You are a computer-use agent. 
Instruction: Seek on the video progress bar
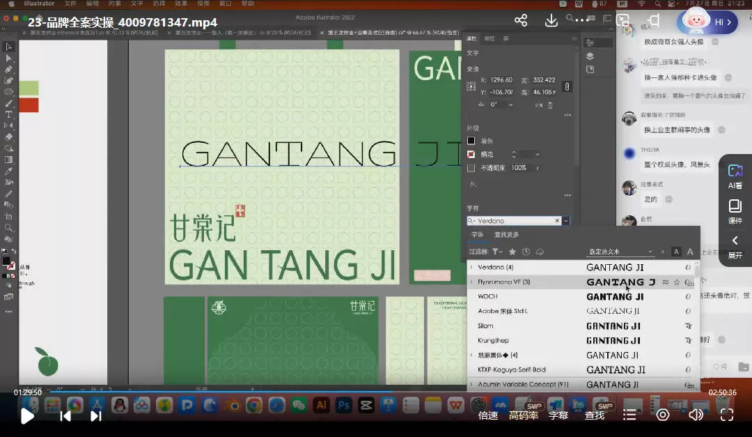pos(375,392)
